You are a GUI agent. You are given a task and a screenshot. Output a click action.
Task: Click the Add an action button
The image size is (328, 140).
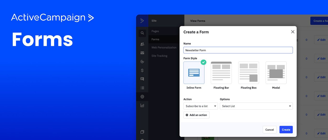pos(196,115)
